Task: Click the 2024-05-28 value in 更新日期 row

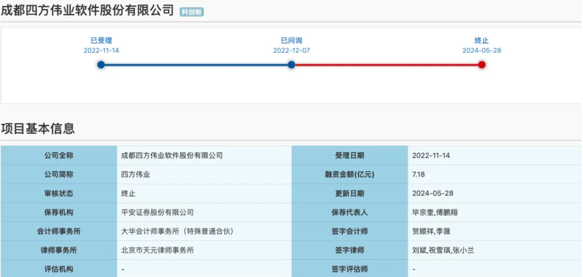Action: pos(433,193)
